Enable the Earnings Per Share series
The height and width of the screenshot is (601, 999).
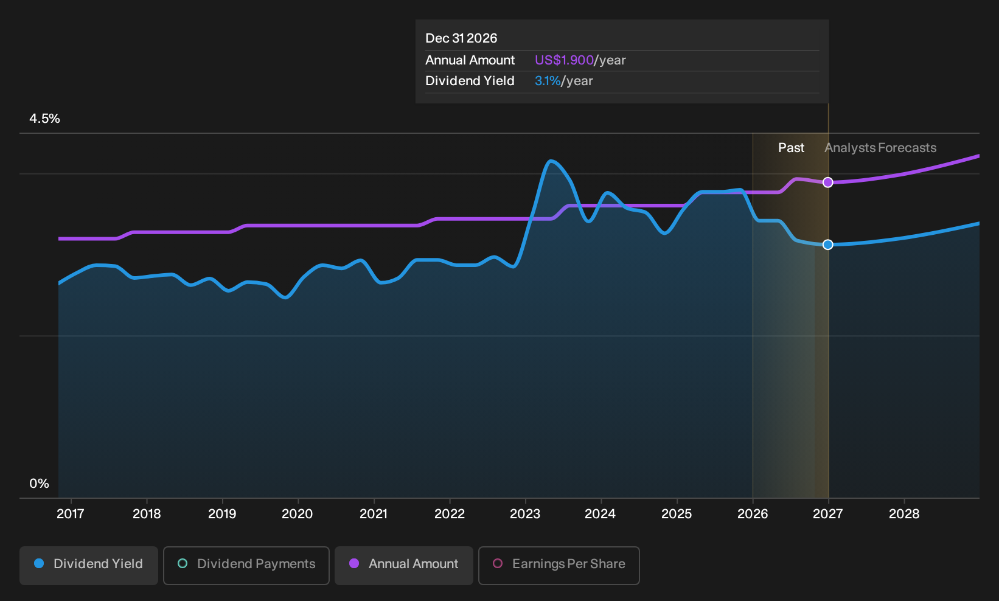[559, 565]
